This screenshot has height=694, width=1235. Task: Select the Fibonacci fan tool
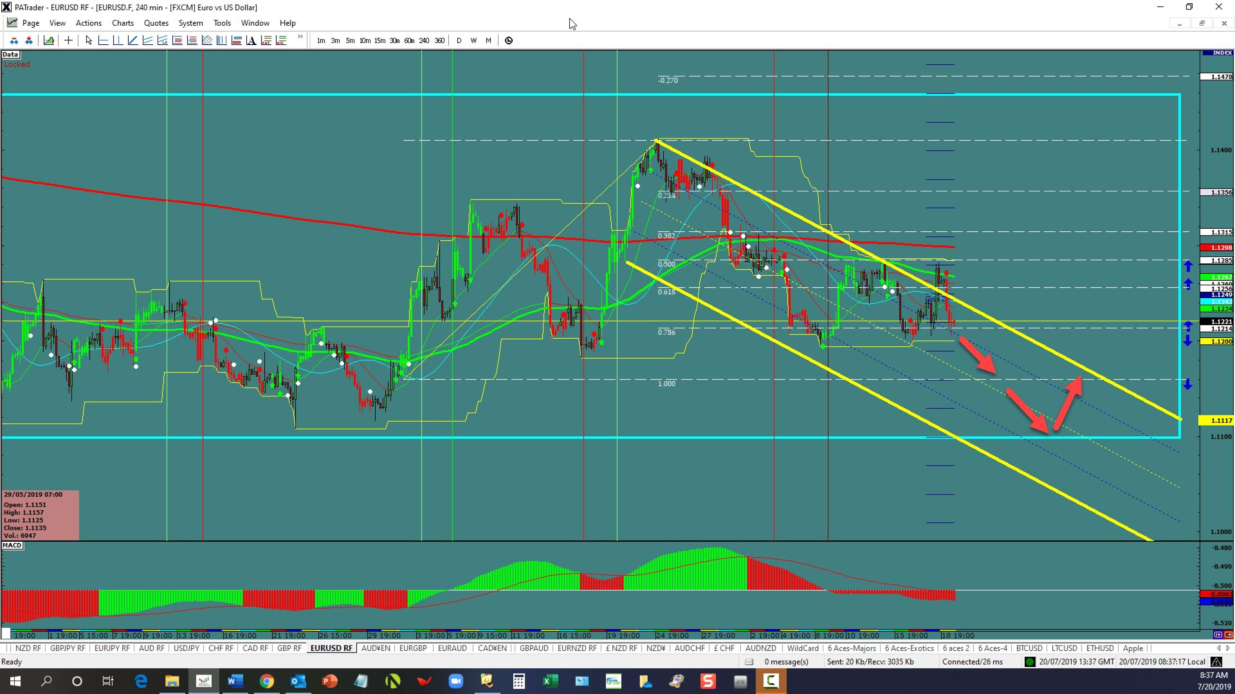point(207,41)
